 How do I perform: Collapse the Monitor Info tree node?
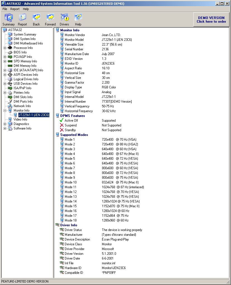[x=5, y=110]
